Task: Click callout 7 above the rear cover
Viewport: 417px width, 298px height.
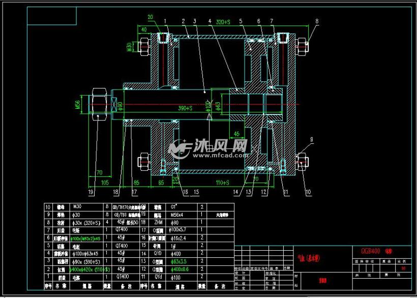Action: click(x=272, y=21)
